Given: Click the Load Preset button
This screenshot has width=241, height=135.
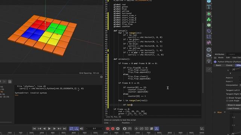Looking at the screenshot, I should point(233,108).
